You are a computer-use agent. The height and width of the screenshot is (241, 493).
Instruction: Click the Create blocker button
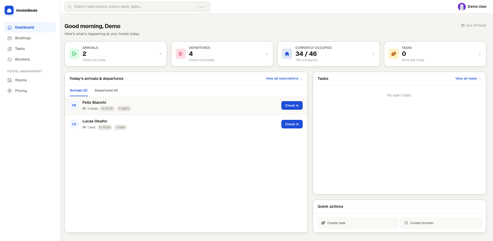441,223
